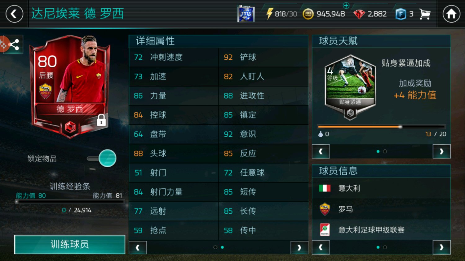Tap the red gems currency icon
The image size is (465, 261).
(359, 14)
